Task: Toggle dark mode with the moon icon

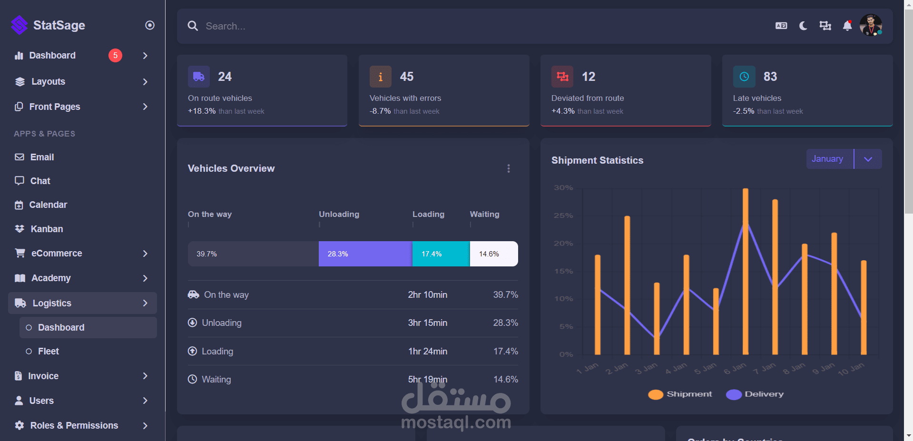Action: coord(803,26)
